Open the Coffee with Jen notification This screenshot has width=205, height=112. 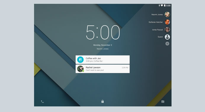click(102, 60)
